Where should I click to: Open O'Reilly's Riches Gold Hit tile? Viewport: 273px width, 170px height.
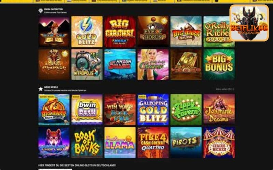point(219,32)
